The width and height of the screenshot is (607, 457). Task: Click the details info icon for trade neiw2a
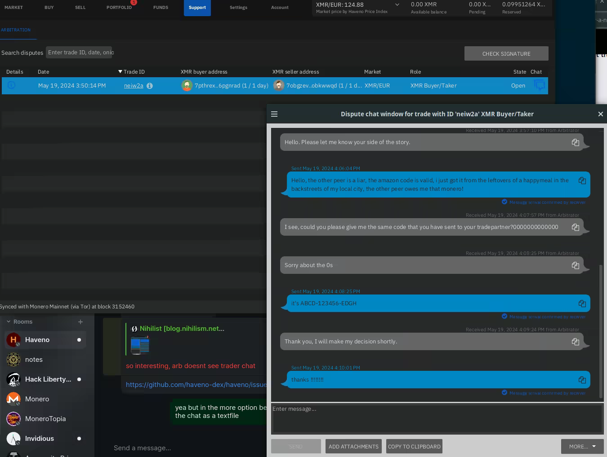tap(11, 85)
